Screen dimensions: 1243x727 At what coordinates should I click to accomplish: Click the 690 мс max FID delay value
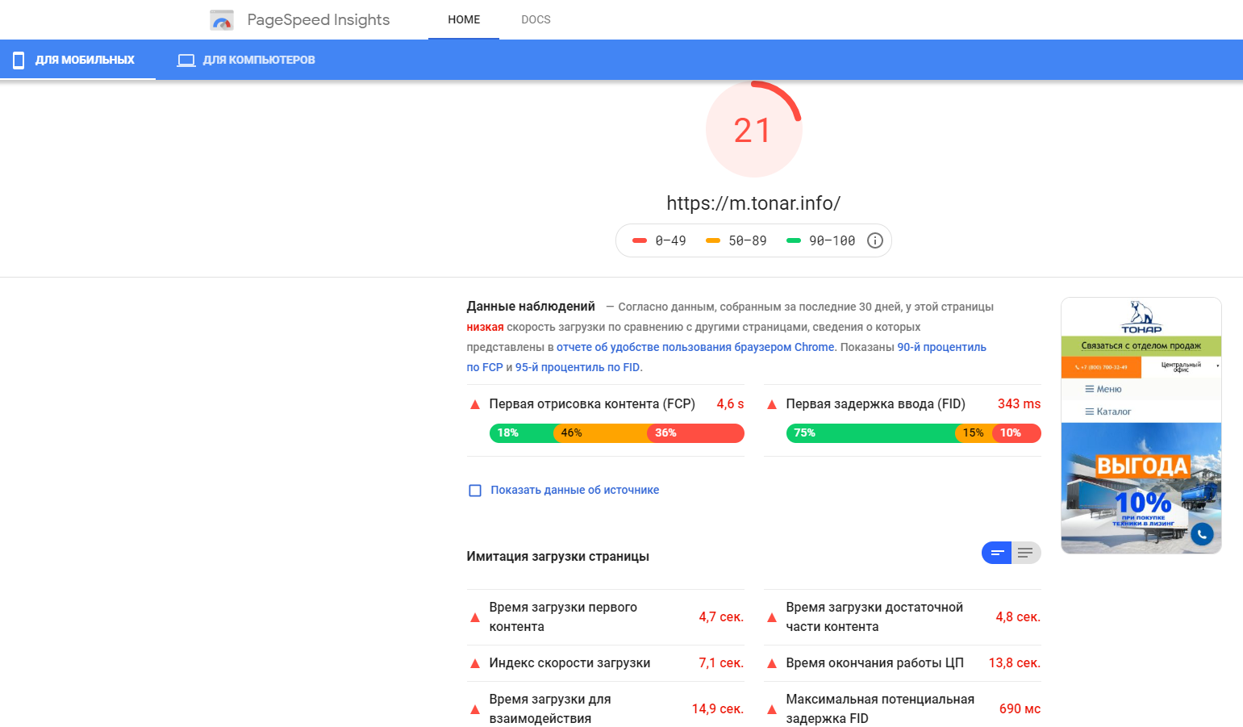point(1020,709)
